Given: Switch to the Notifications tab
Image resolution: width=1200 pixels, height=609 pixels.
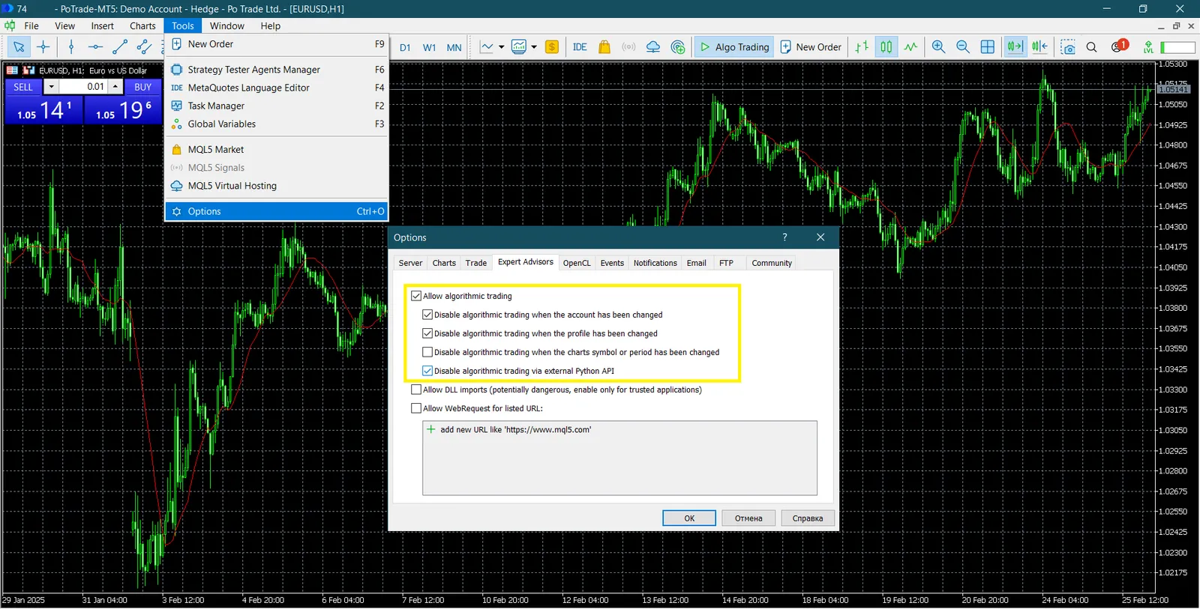Looking at the screenshot, I should (655, 263).
